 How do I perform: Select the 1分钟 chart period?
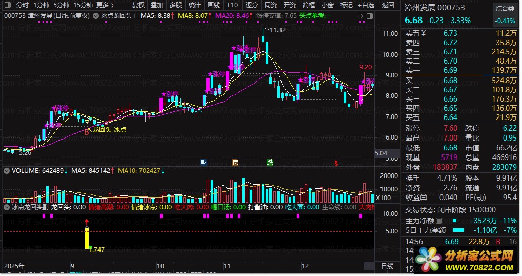(42, 5)
